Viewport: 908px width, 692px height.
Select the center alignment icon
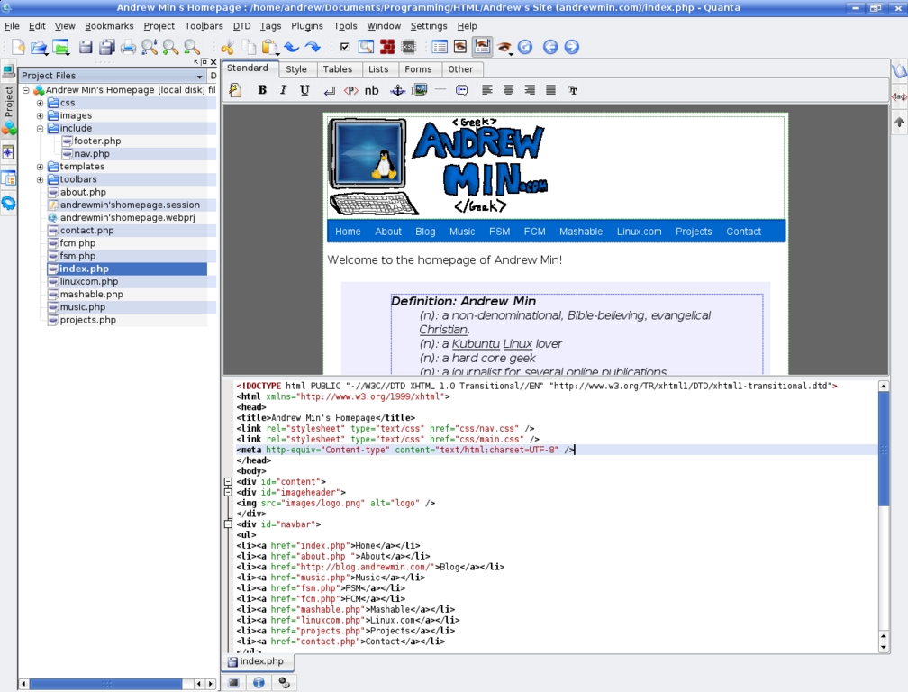[x=507, y=89]
